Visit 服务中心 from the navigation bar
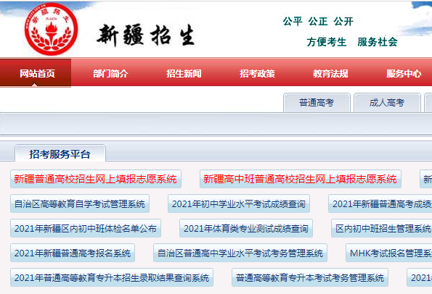 (404, 73)
